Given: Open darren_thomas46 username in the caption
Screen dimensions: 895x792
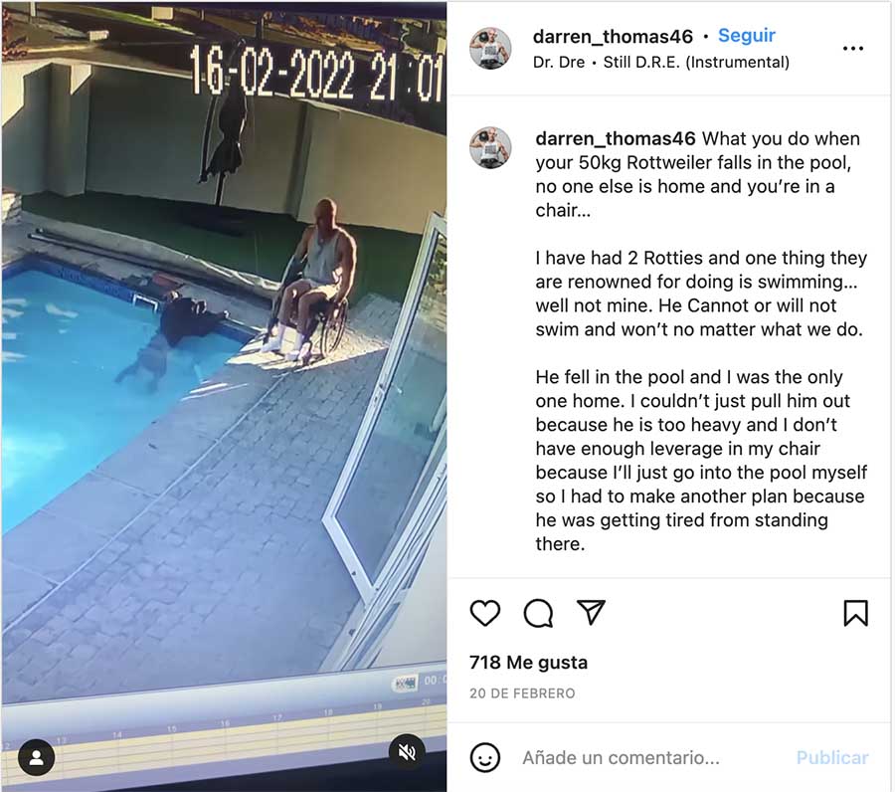Looking at the screenshot, I should tap(616, 138).
